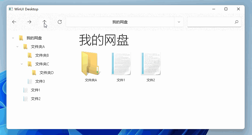Collapse the 文件夹C tree node
Screen dimensions: 252x135
[22, 64]
